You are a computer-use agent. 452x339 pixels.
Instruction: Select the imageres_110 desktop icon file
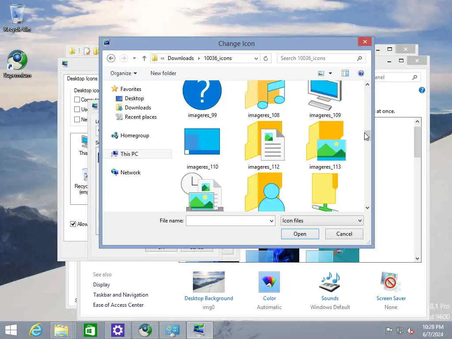[x=202, y=146]
